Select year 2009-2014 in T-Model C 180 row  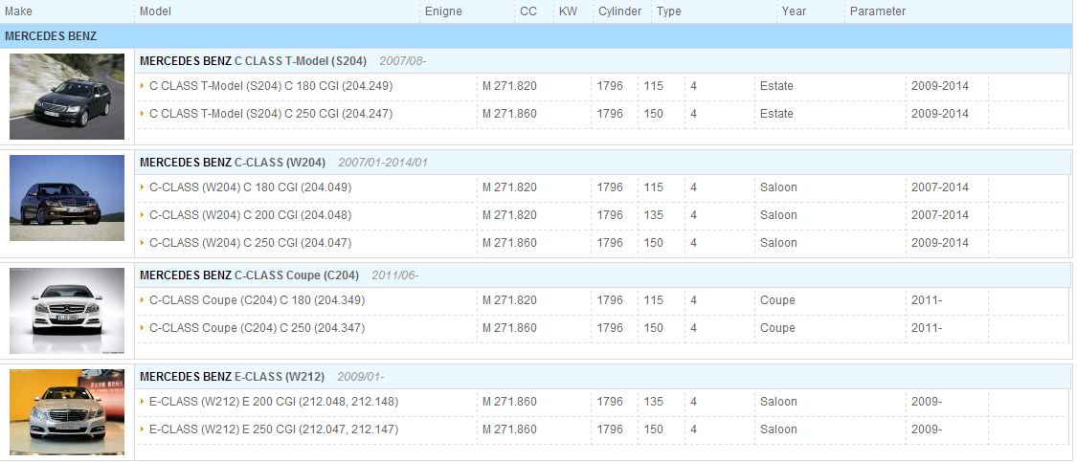click(940, 86)
